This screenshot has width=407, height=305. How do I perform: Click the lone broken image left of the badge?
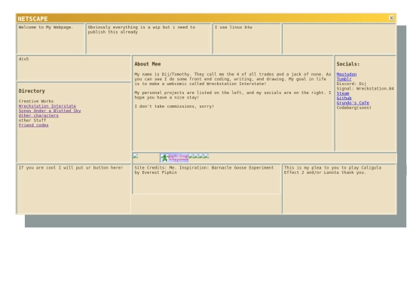(136, 156)
